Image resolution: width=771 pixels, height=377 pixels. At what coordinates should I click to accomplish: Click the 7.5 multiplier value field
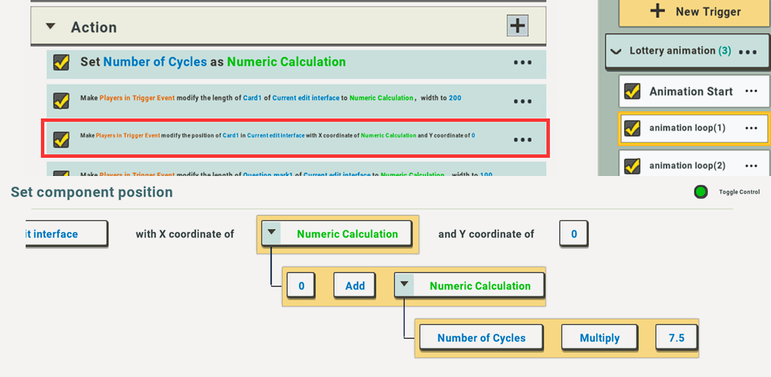[676, 338]
